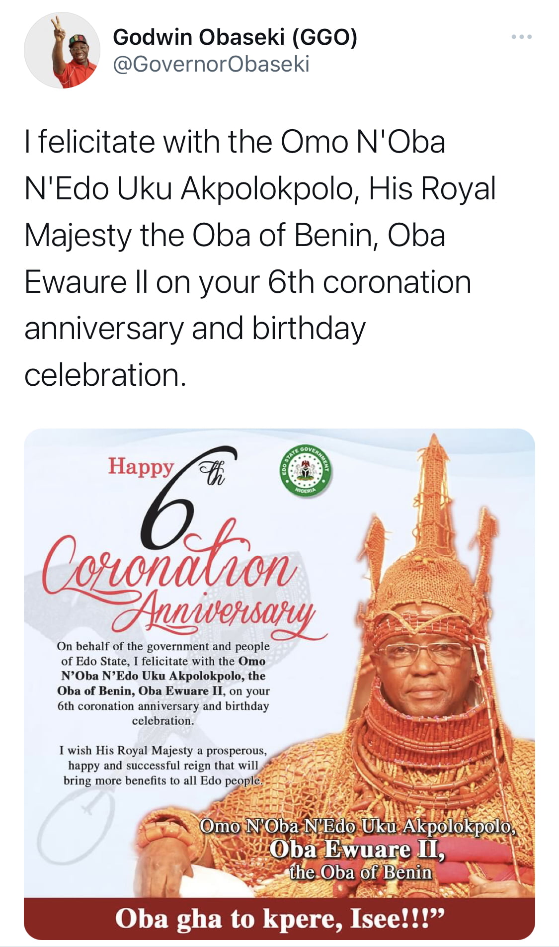559x947 pixels.
Task: Tap the "the Oba of Benin" caption line
Action: 361,872
